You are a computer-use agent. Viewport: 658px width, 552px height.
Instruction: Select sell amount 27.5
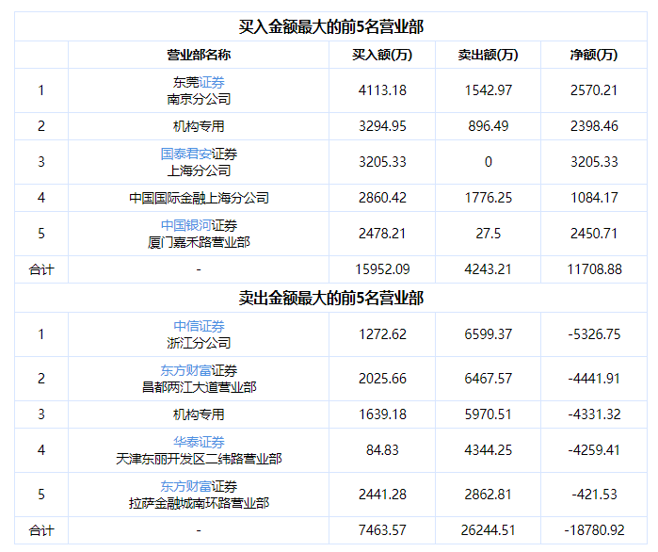coord(488,234)
